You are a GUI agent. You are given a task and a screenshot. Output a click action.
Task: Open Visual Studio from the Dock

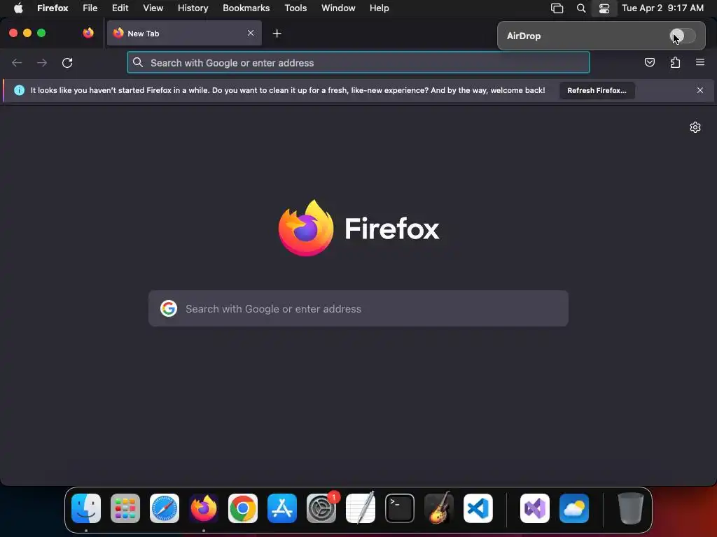[535, 508]
